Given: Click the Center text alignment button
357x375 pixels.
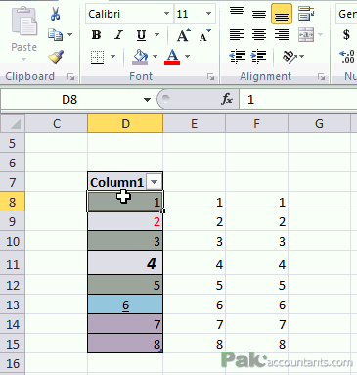Looking at the screenshot, I should click(259, 35).
